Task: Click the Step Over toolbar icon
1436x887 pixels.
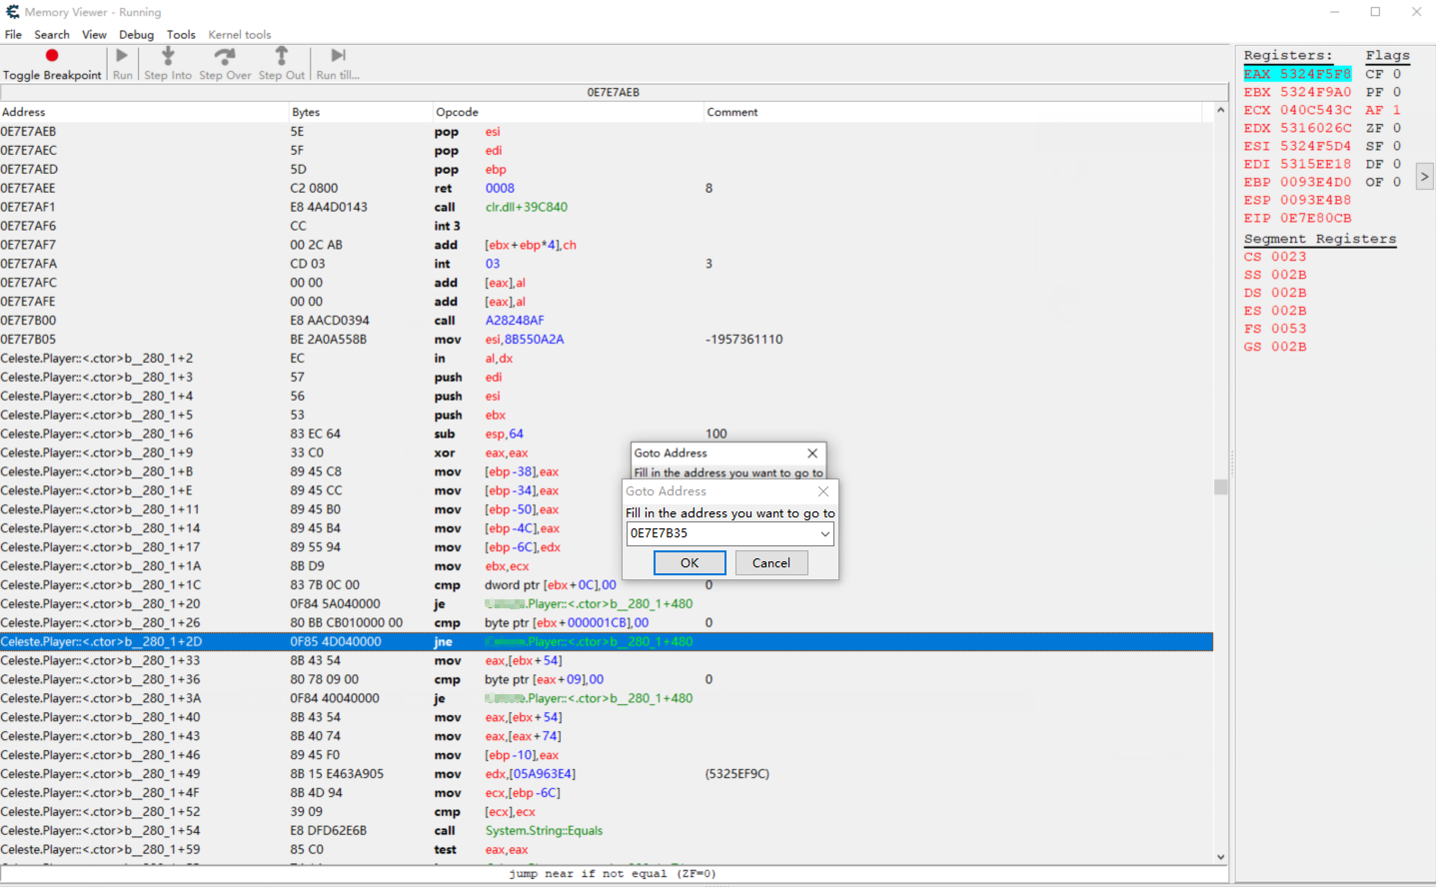Action: pos(225,56)
